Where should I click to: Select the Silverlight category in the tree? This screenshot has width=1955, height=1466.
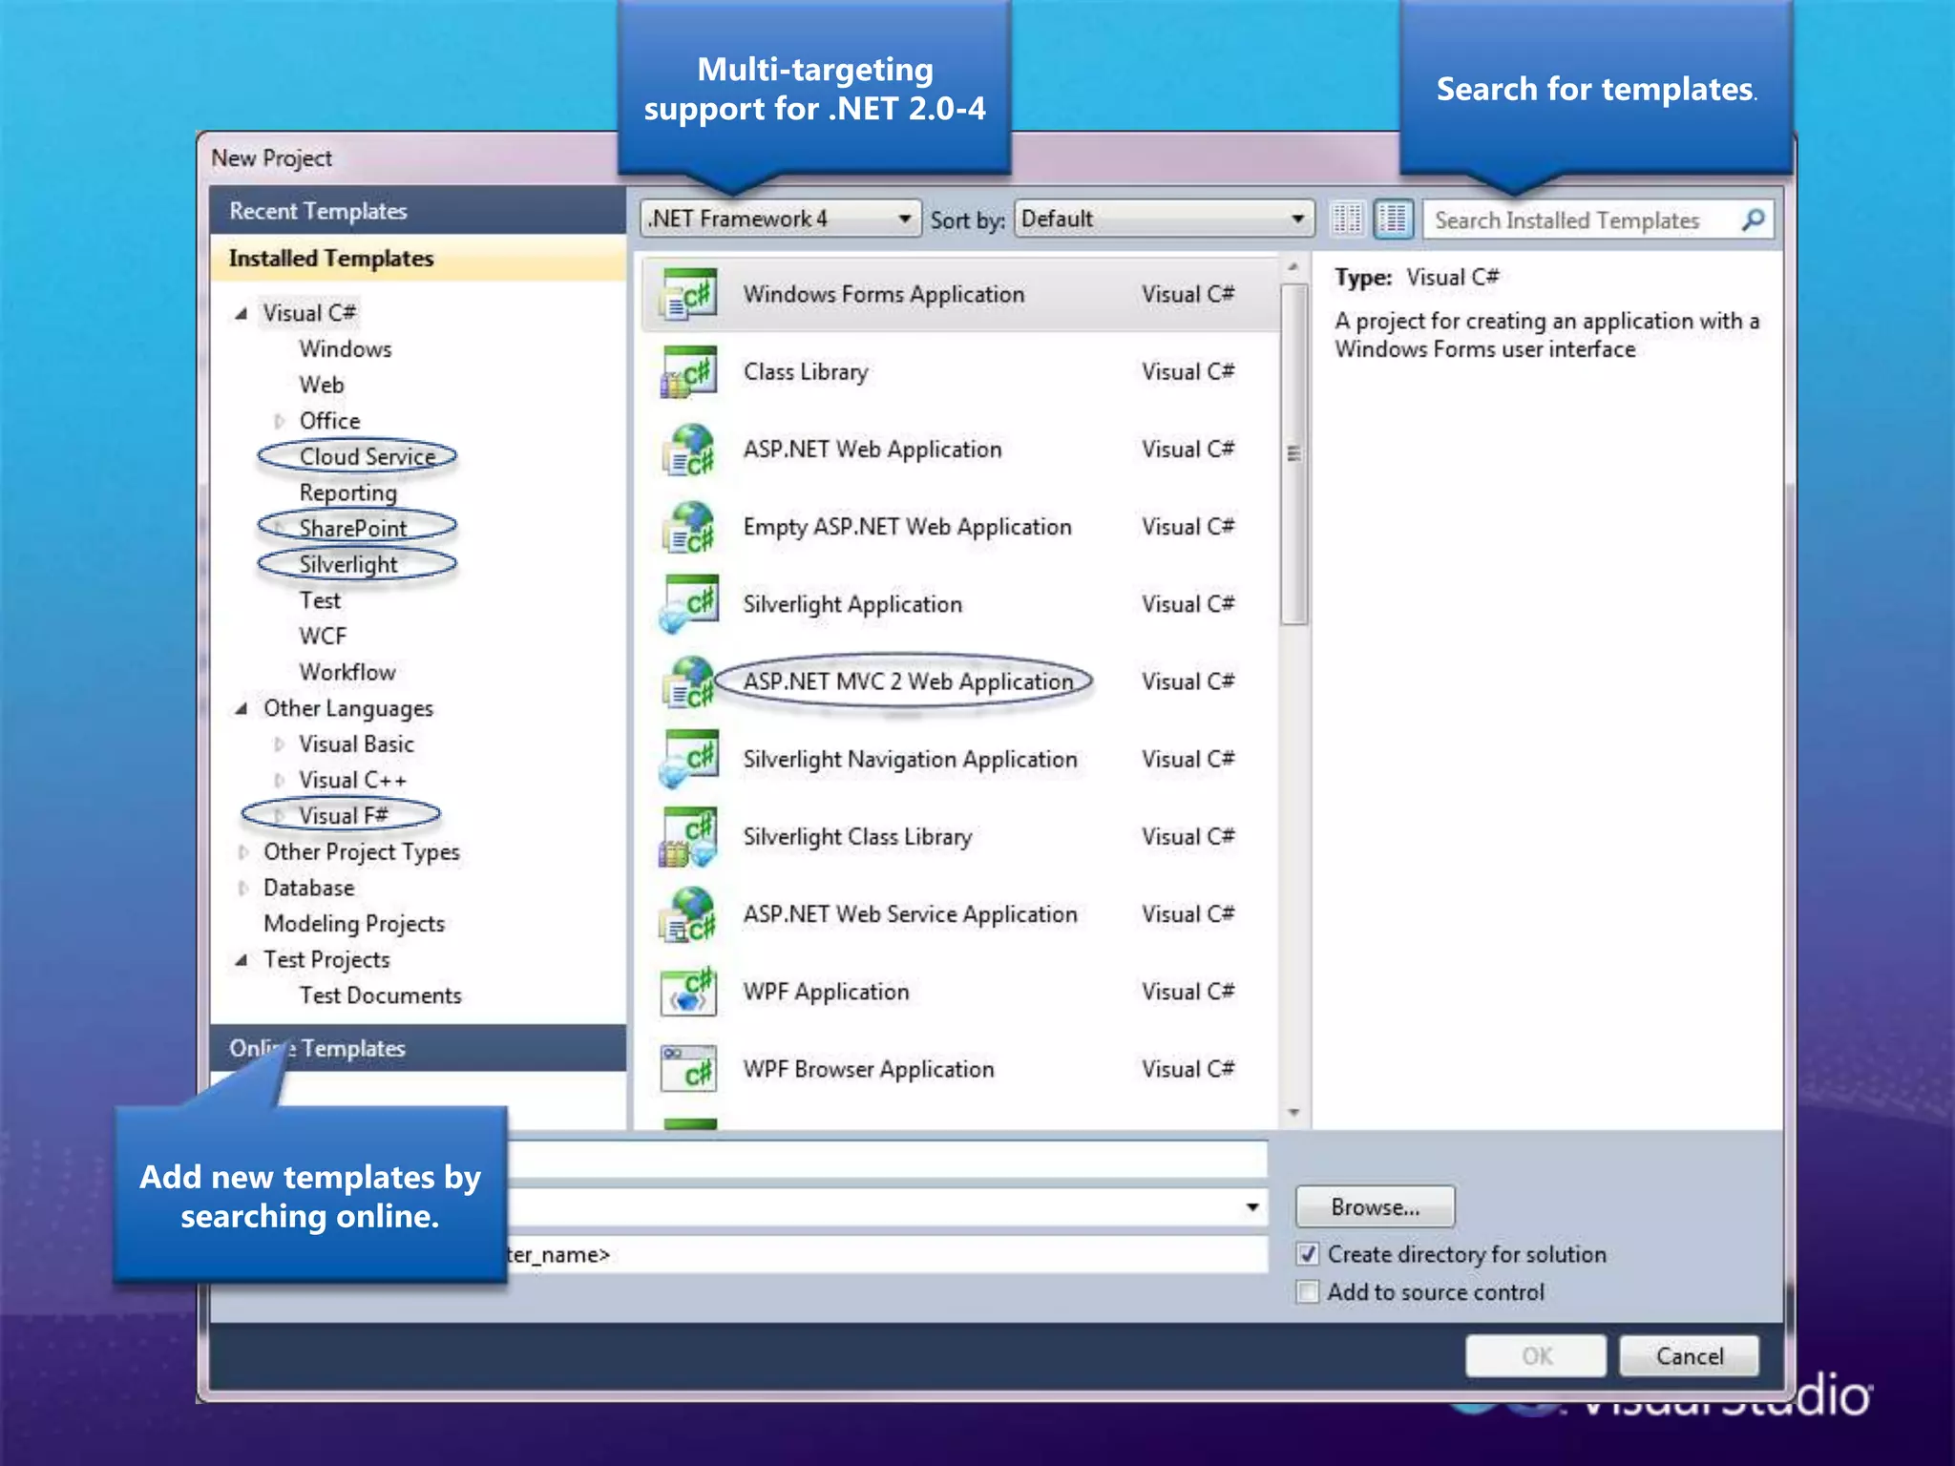348,565
